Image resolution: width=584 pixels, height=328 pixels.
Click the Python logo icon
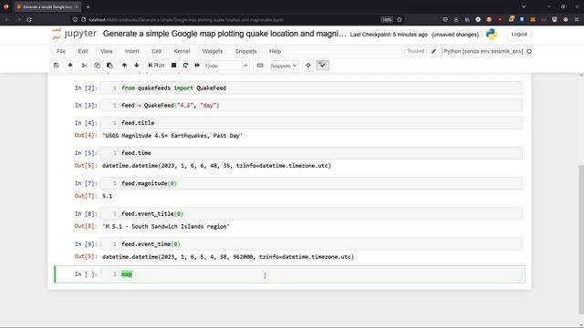pyautogui.click(x=492, y=35)
